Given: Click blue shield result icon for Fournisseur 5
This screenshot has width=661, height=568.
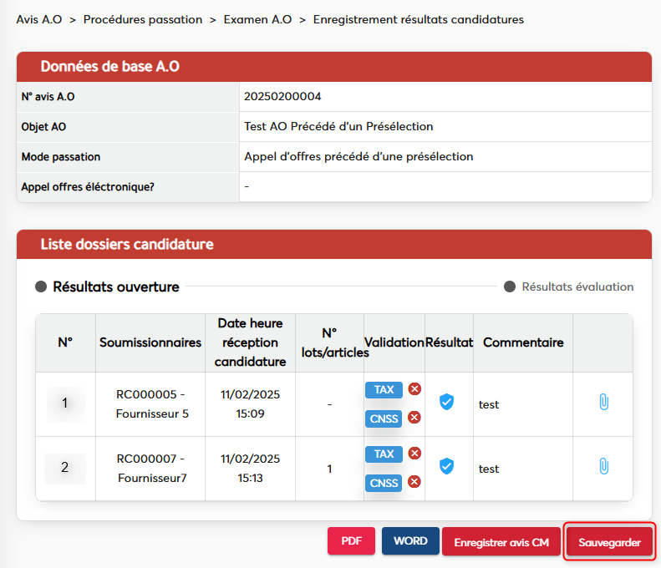Looking at the screenshot, I should (x=447, y=403).
